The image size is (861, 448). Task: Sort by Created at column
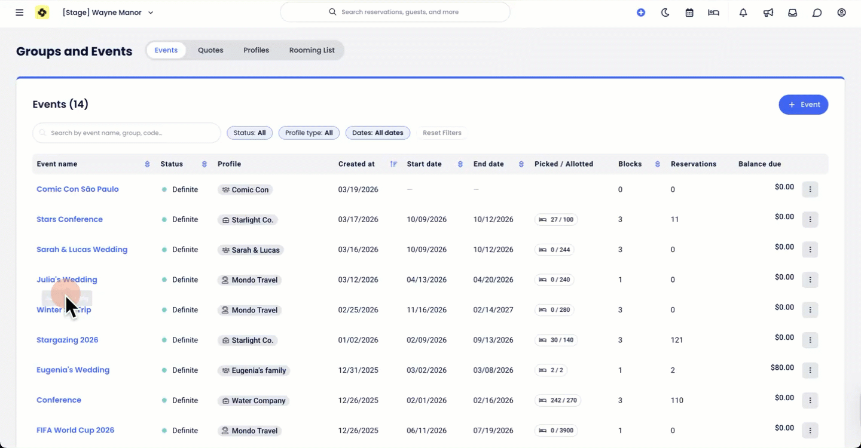(x=393, y=164)
